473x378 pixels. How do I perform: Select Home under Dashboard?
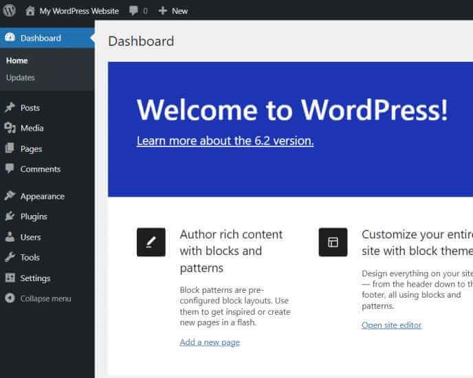tap(17, 60)
